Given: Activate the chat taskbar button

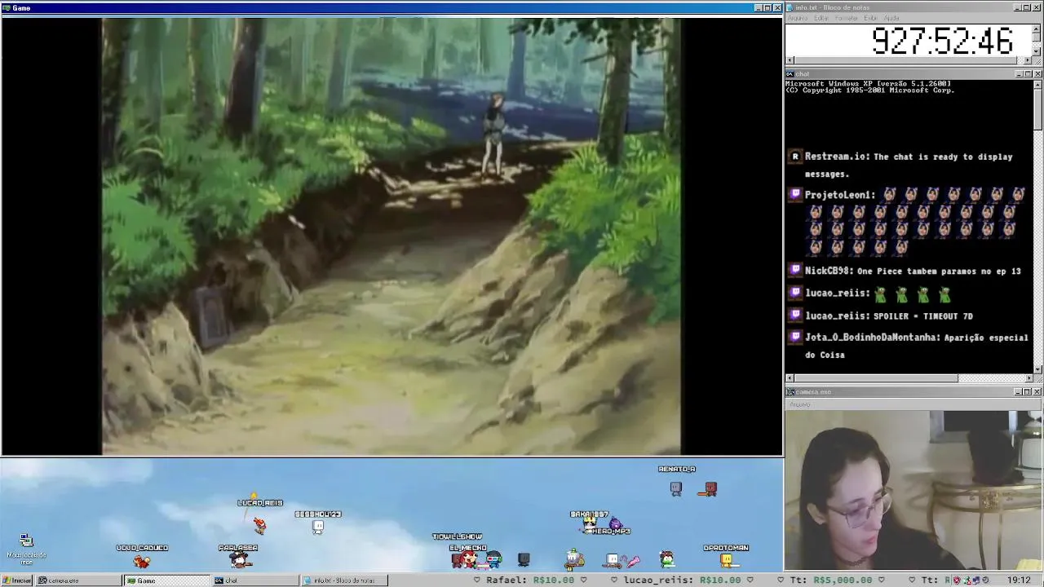Looking at the screenshot, I should 255,580.
